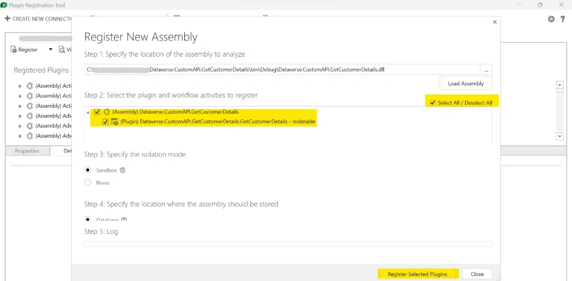
Task: Collapse the assembly tree node in dialog
Action: click(x=87, y=113)
